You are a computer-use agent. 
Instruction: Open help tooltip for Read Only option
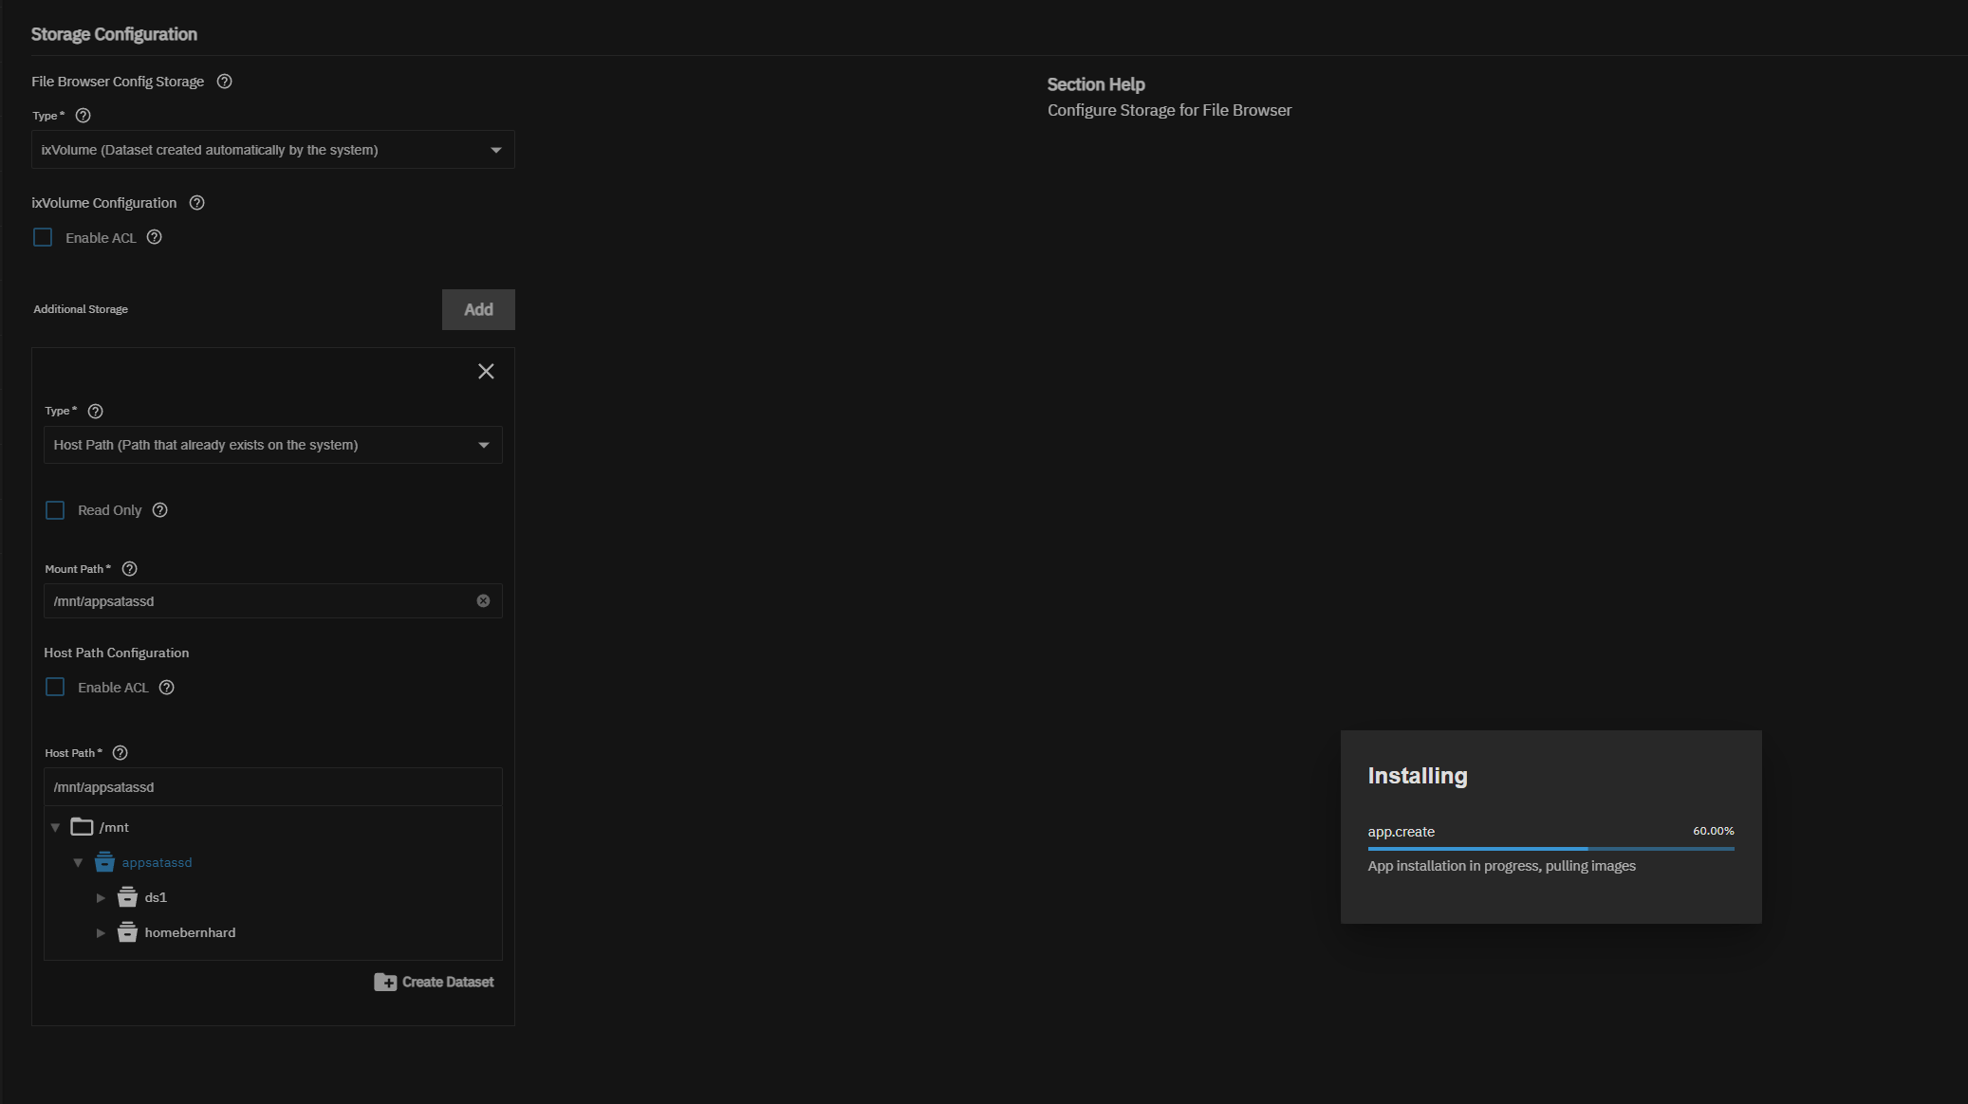click(159, 510)
